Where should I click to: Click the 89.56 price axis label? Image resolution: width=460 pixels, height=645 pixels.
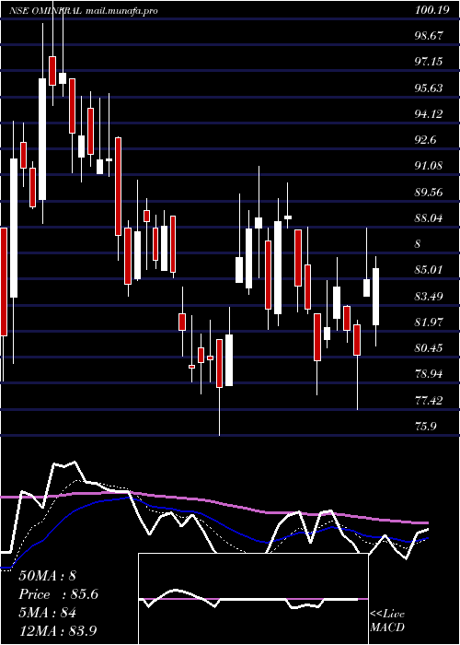[430, 193]
